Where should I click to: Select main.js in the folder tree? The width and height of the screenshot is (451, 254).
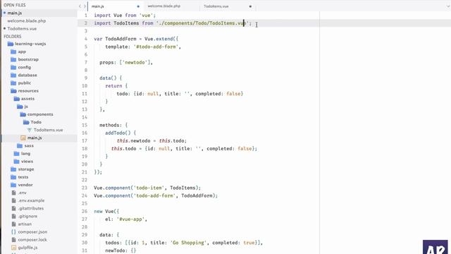35,138
